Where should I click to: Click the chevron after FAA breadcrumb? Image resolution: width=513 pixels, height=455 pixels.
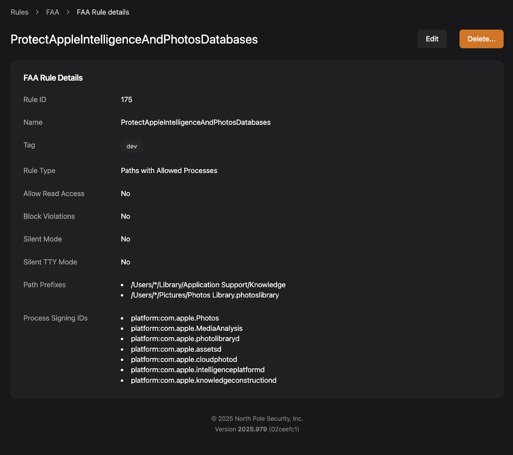[x=68, y=12]
